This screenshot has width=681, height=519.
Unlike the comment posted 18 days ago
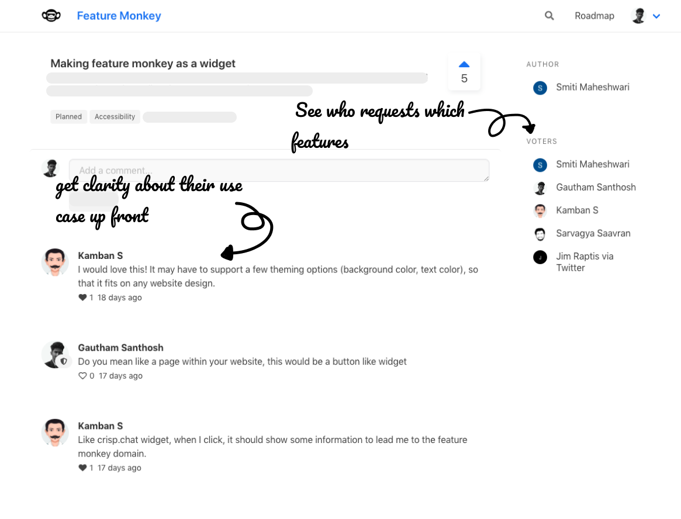coord(82,297)
